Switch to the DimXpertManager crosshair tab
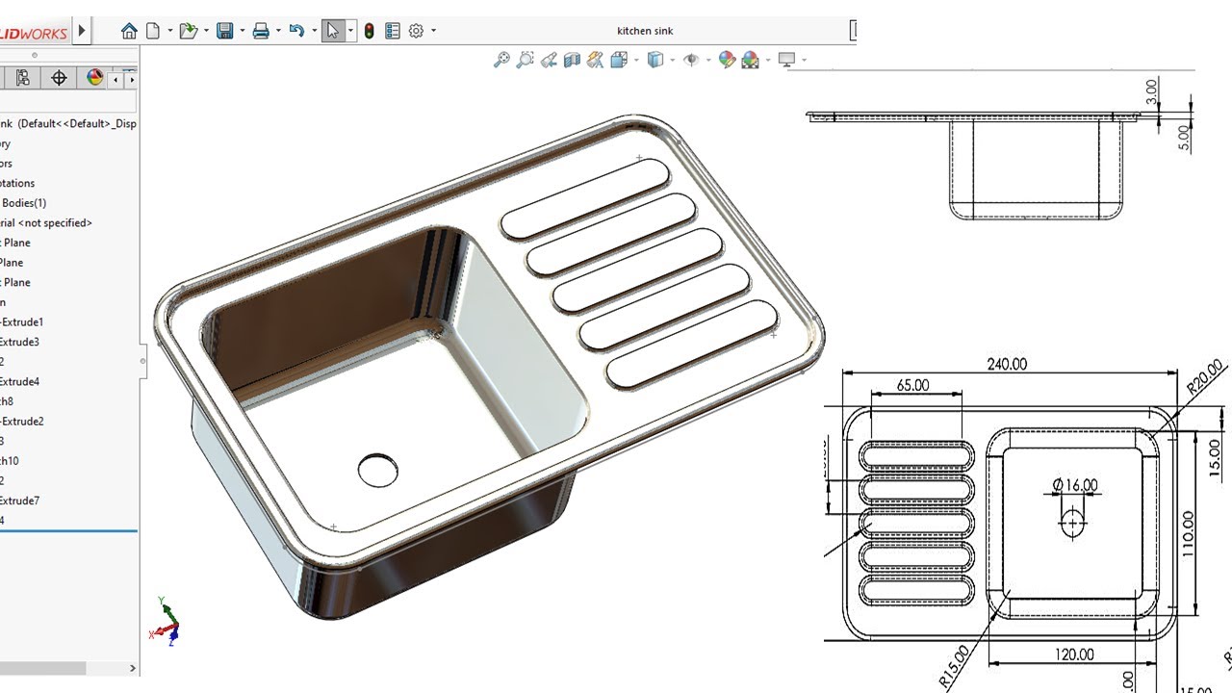 coord(59,78)
